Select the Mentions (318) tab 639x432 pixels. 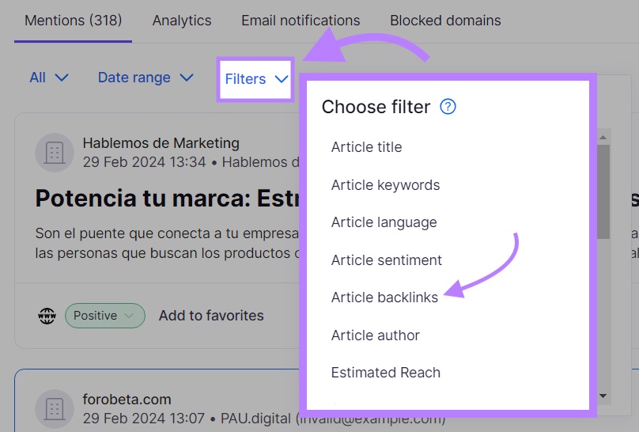point(74,21)
